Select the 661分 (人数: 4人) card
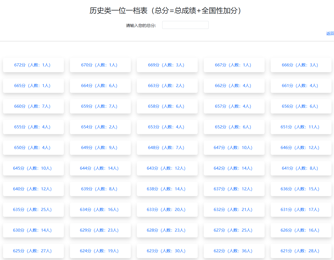Image resolution: width=334 pixels, height=260 pixels. 301,86
